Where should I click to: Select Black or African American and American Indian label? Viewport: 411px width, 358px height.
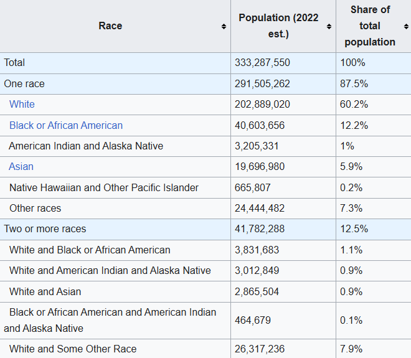pos(110,320)
